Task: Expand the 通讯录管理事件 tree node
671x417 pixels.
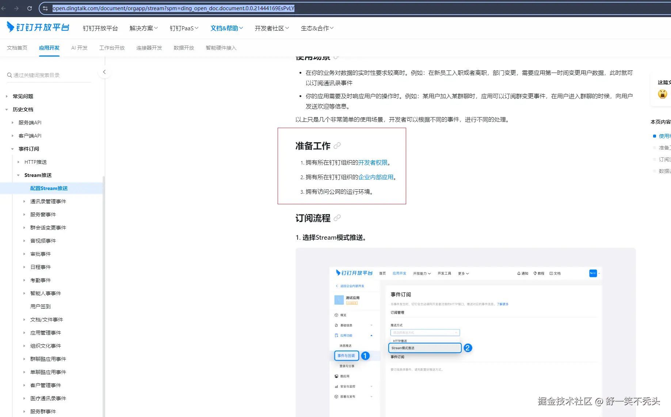Action: pos(24,201)
